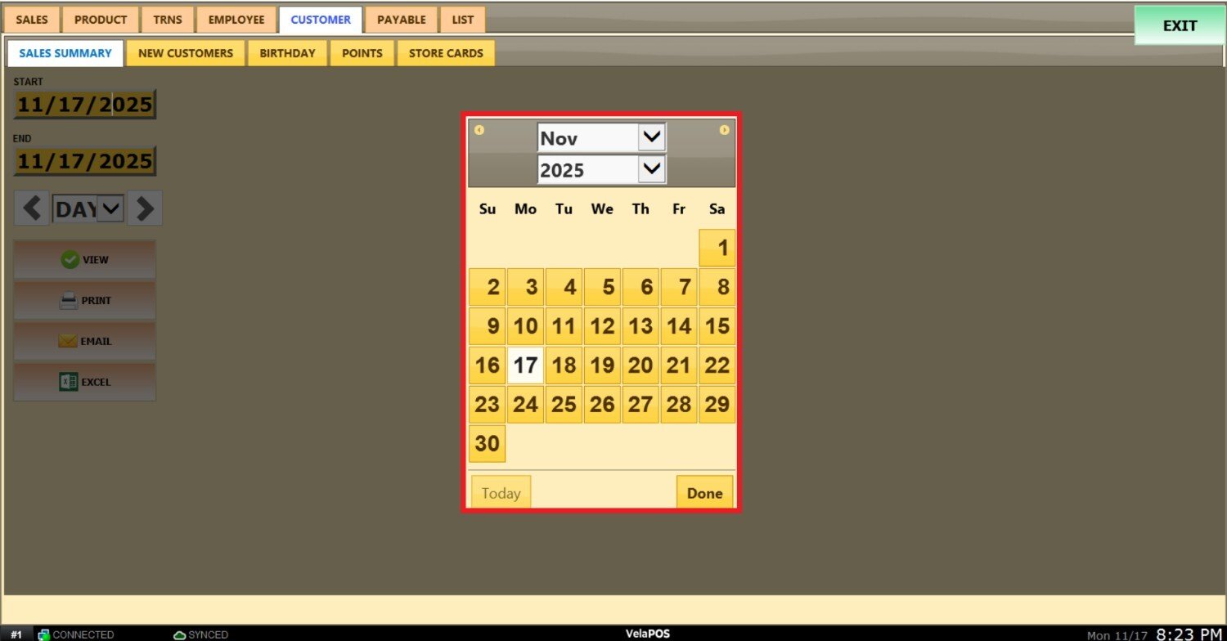The height and width of the screenshot is (641, 1227).
Task: Open the 2025 year dropdown
Action: [651, 169]
